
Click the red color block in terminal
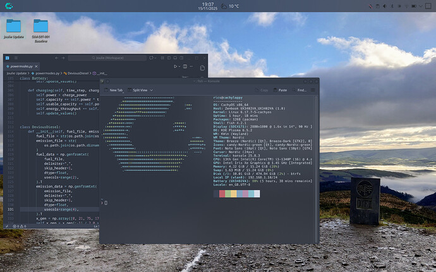point(222,194)
